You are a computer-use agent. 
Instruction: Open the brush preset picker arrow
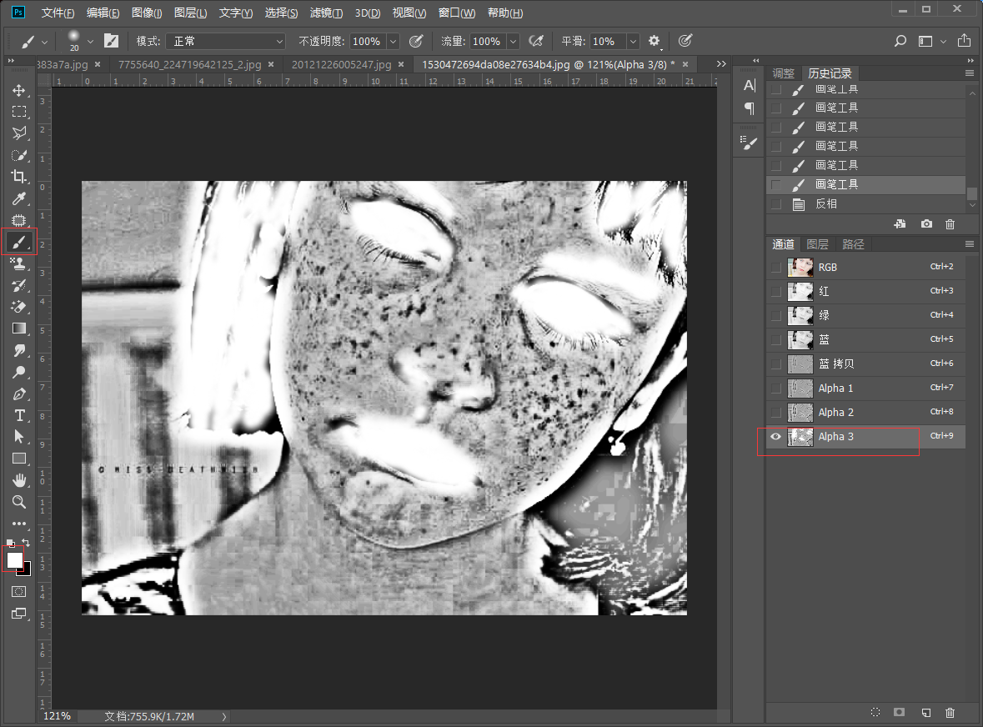click(x=90, y=41)
